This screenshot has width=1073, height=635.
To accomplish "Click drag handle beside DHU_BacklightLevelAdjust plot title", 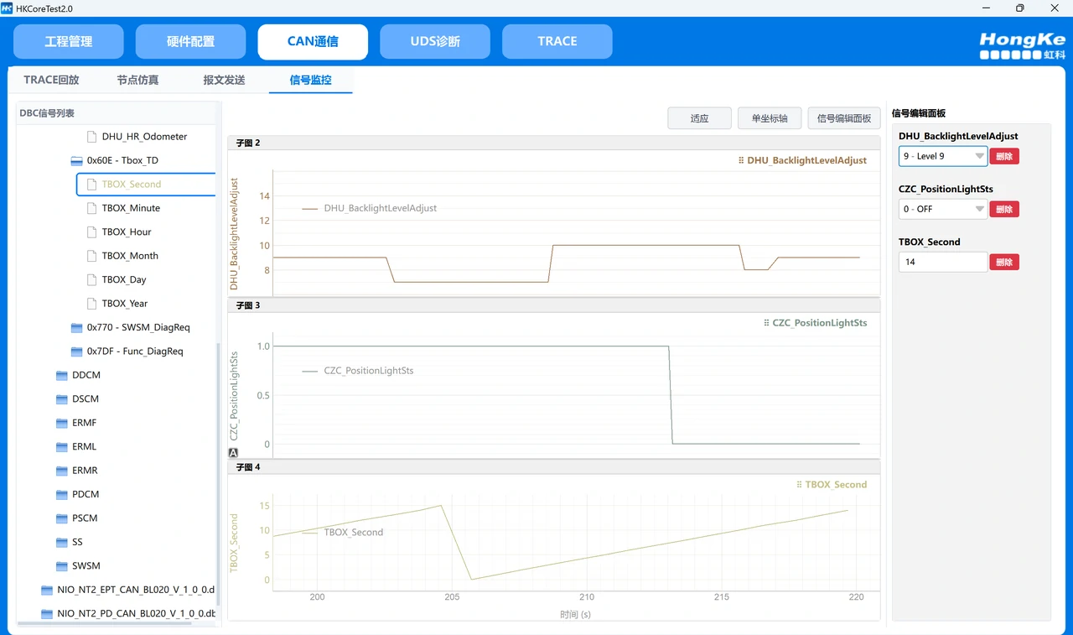I will point(741,160).
